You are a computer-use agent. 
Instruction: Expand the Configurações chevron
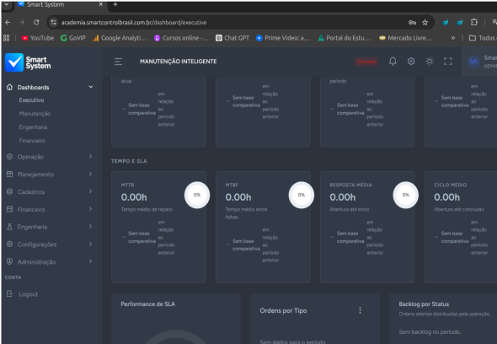(91, 244)
